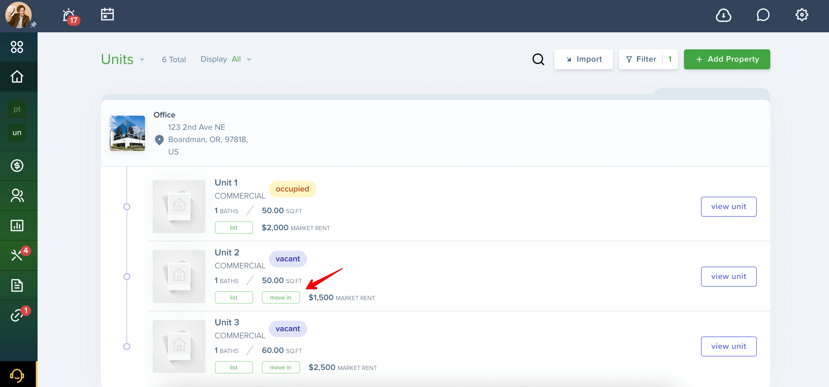The width and height of the screenshot is (829, 387).
Task: Click view unit for Unit 2
Action: pos(729,277)
